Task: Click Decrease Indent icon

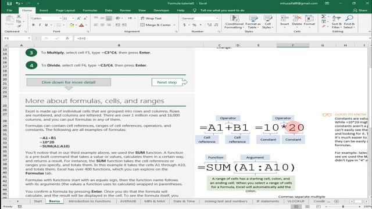Action: coord(117,25)
